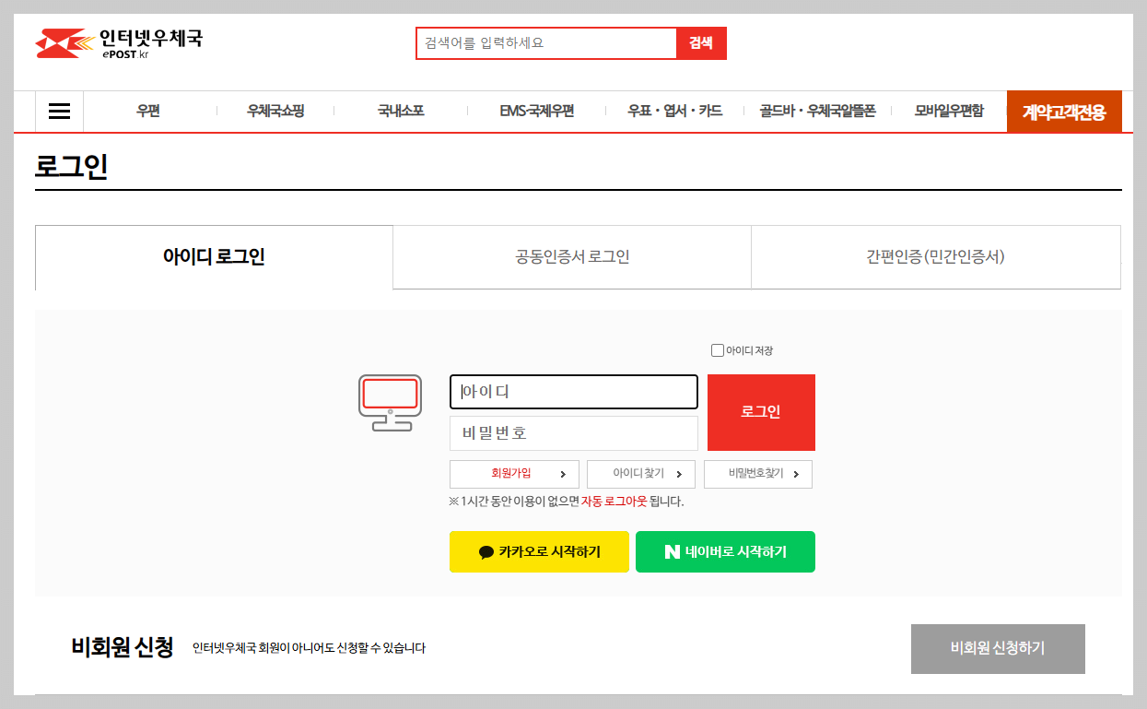Enable the 아이디 저장 checkbox
Viewport: 1147px width, 709px height.
[717, 349]
